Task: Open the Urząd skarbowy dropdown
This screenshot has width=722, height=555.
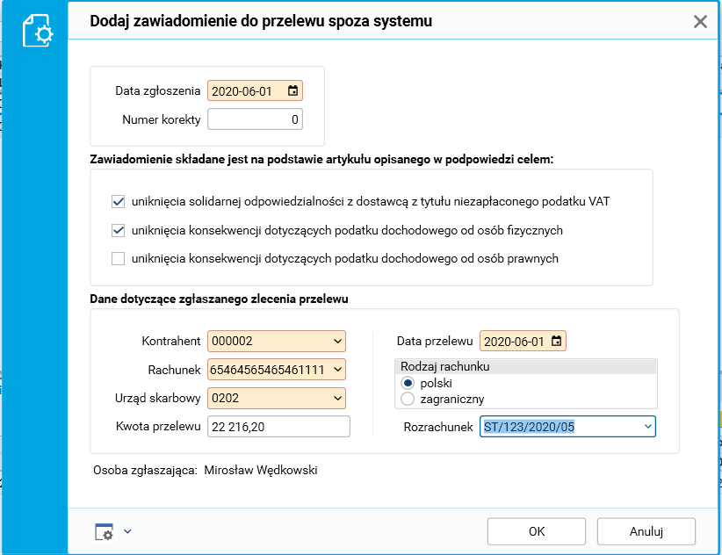Action: 338,399
